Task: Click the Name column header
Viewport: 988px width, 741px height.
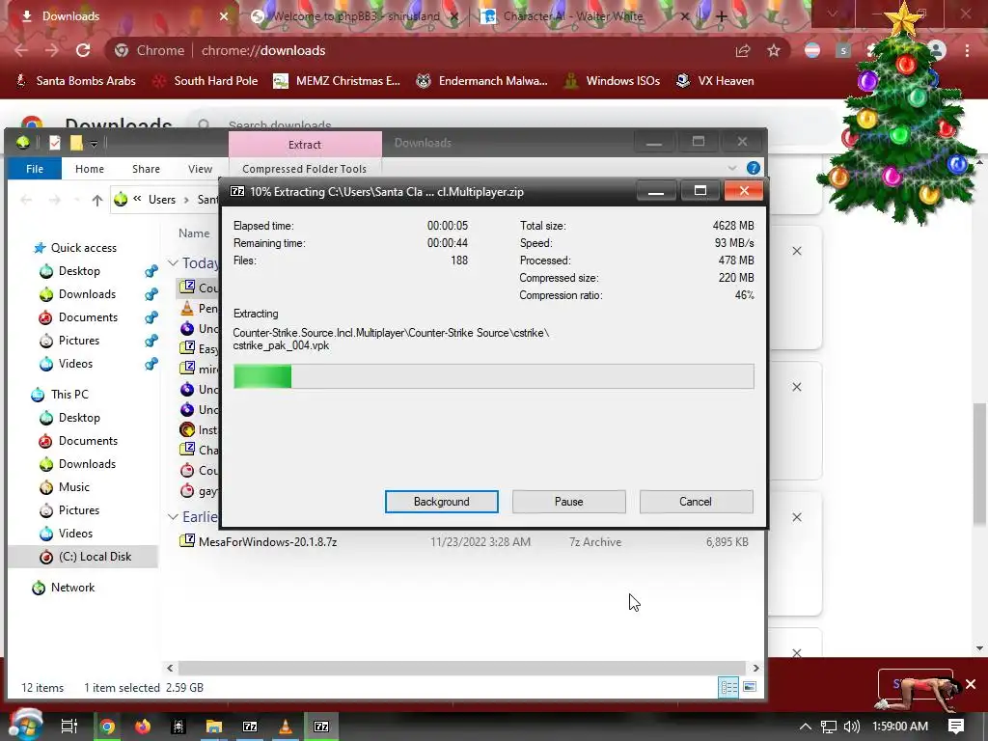Action: [193, 233]
